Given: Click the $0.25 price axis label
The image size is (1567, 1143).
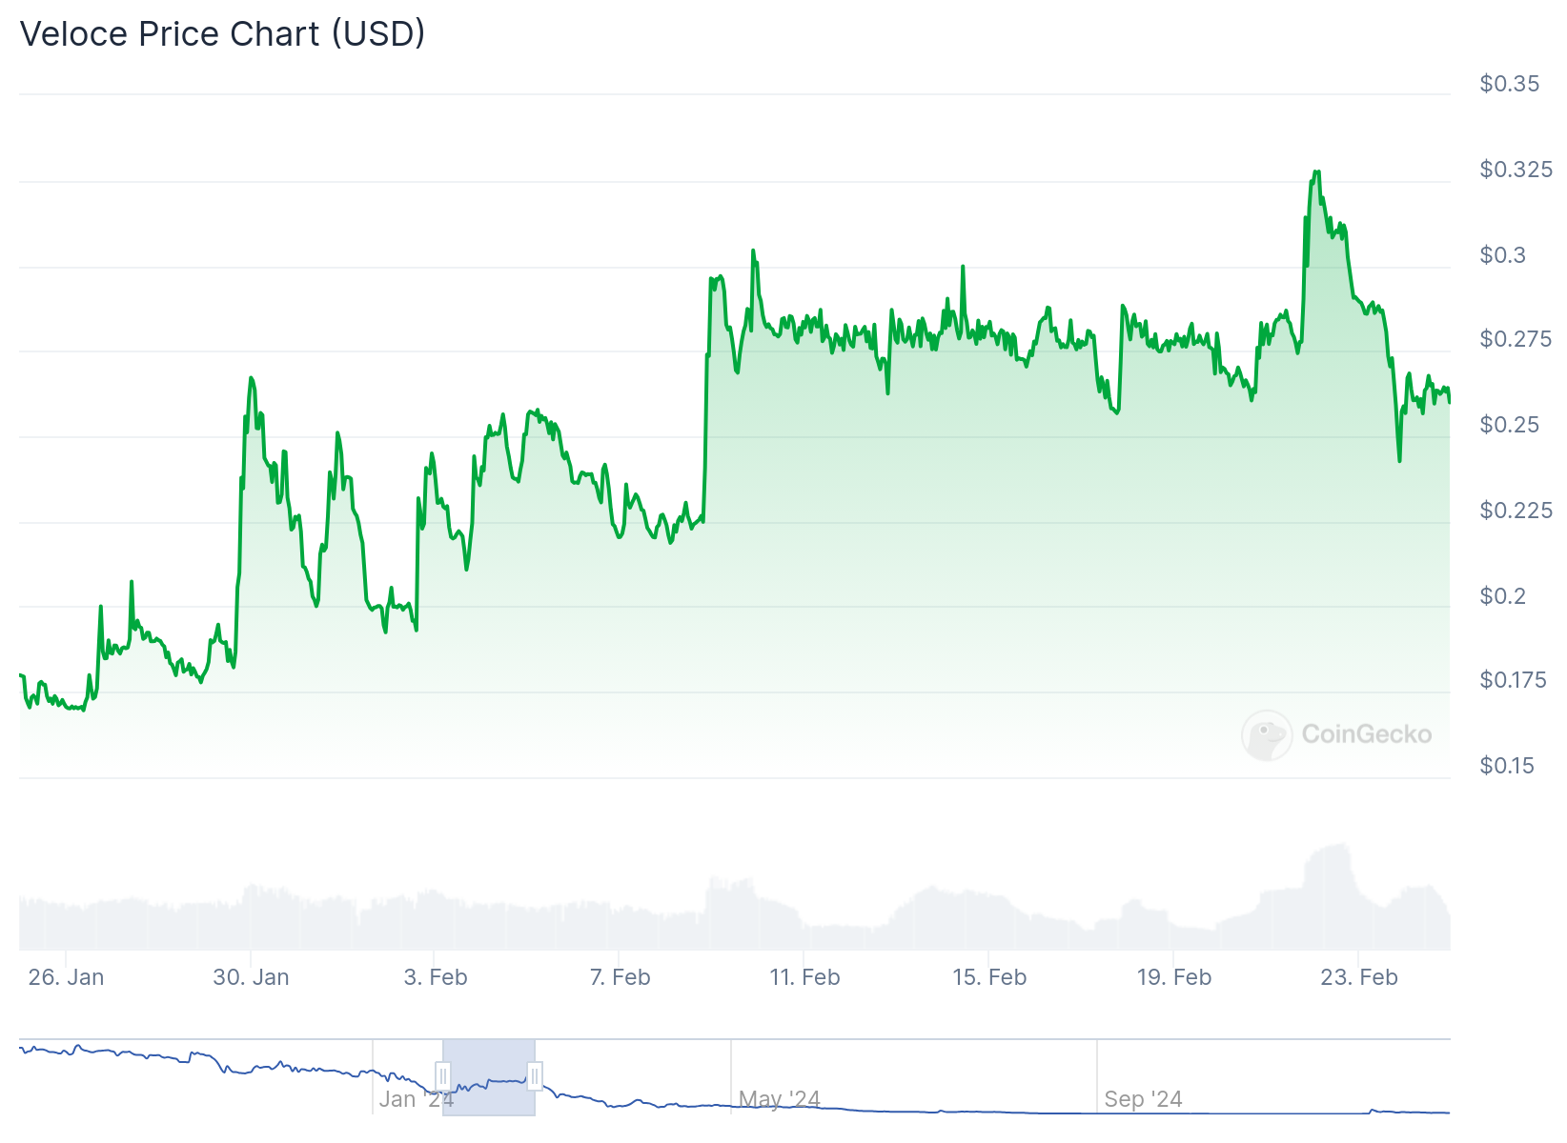Looking at the screenshot, I should click(1509, 425).
